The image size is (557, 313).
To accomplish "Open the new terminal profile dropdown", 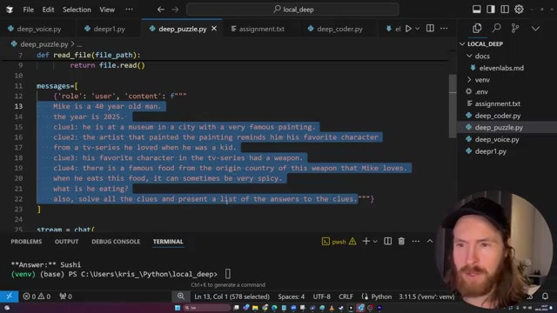I will click(375, 242).
